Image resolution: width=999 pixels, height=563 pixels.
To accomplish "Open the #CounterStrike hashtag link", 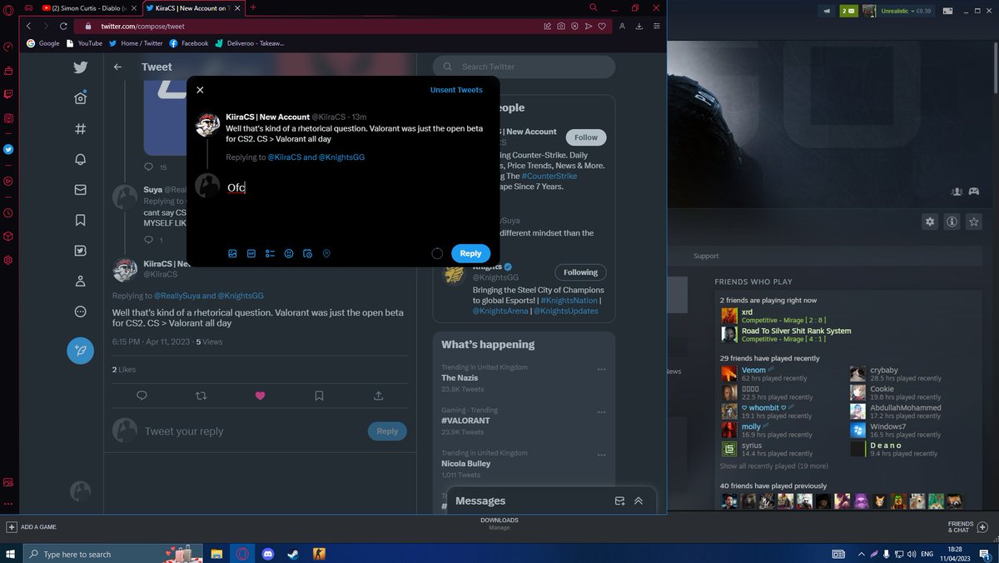I will (x=549, y=176).
